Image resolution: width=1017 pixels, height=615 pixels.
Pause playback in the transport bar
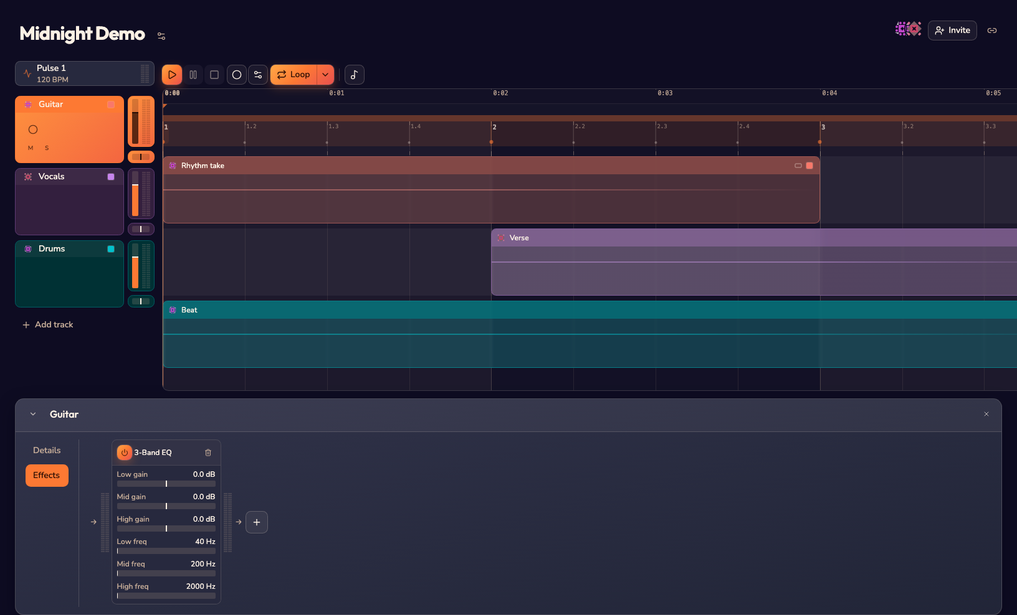(x=193, y=75)
